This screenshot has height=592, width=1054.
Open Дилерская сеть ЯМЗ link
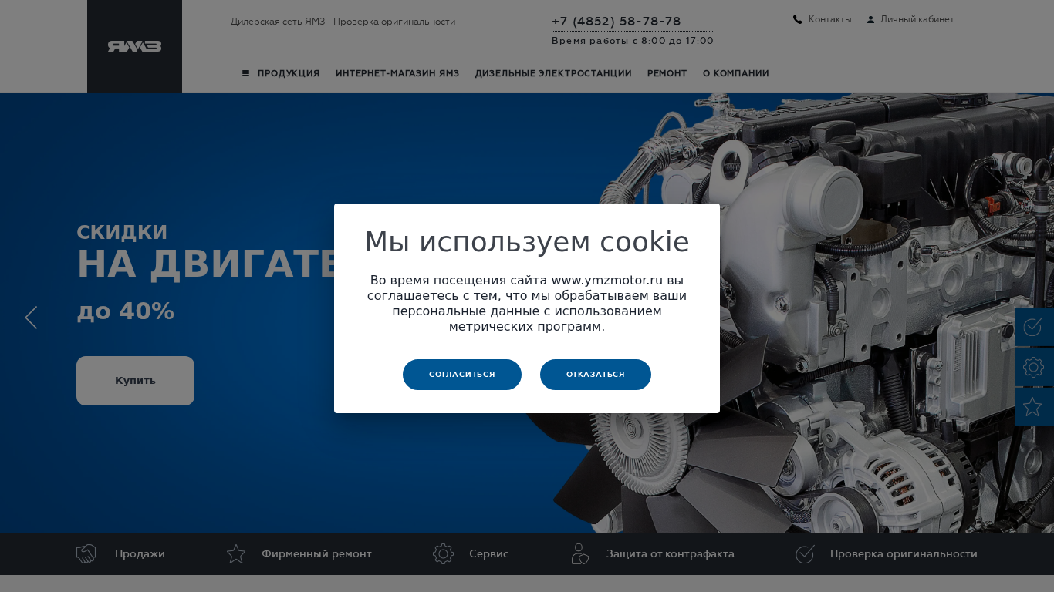pyautogui.click(x=278, y=22)
